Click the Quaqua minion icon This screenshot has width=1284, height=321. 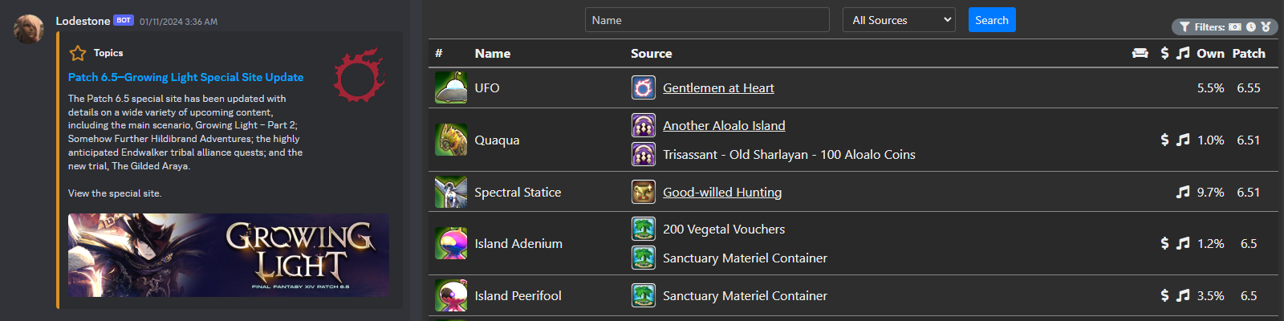coord(451,140)
